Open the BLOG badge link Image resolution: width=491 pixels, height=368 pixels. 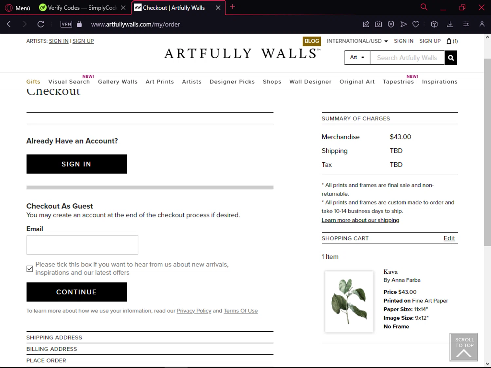click(312, 41)
